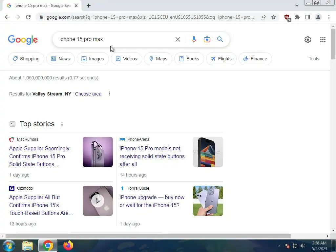
Task: Open Action Center flag tray icon
Action: tap(287, 246)
